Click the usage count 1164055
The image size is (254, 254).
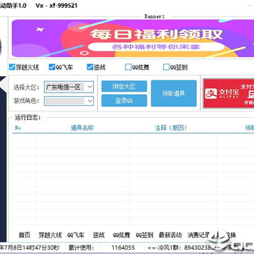123,248
